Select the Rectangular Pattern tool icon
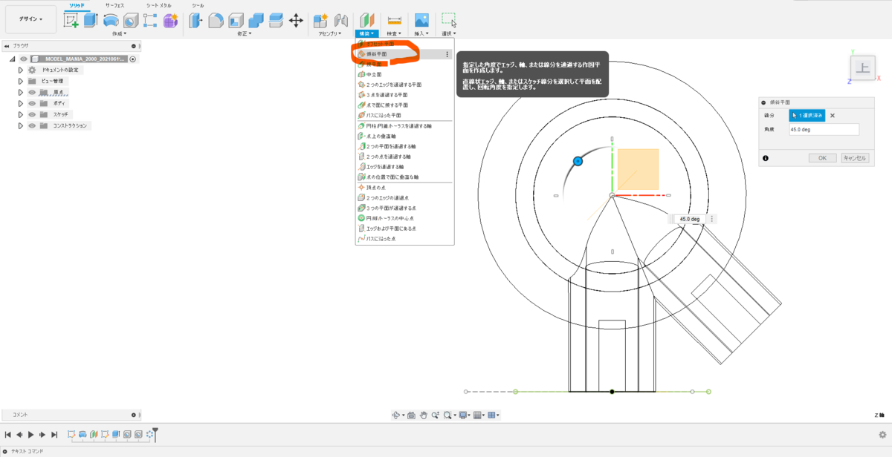 tap(150, 21)
